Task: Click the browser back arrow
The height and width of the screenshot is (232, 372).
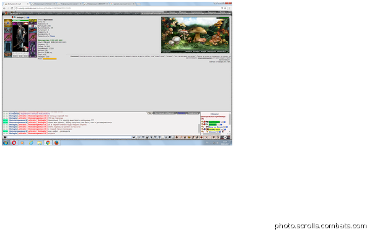Action: (x=4, y=8)
